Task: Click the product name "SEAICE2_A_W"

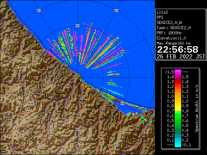Action: (169, 23)
